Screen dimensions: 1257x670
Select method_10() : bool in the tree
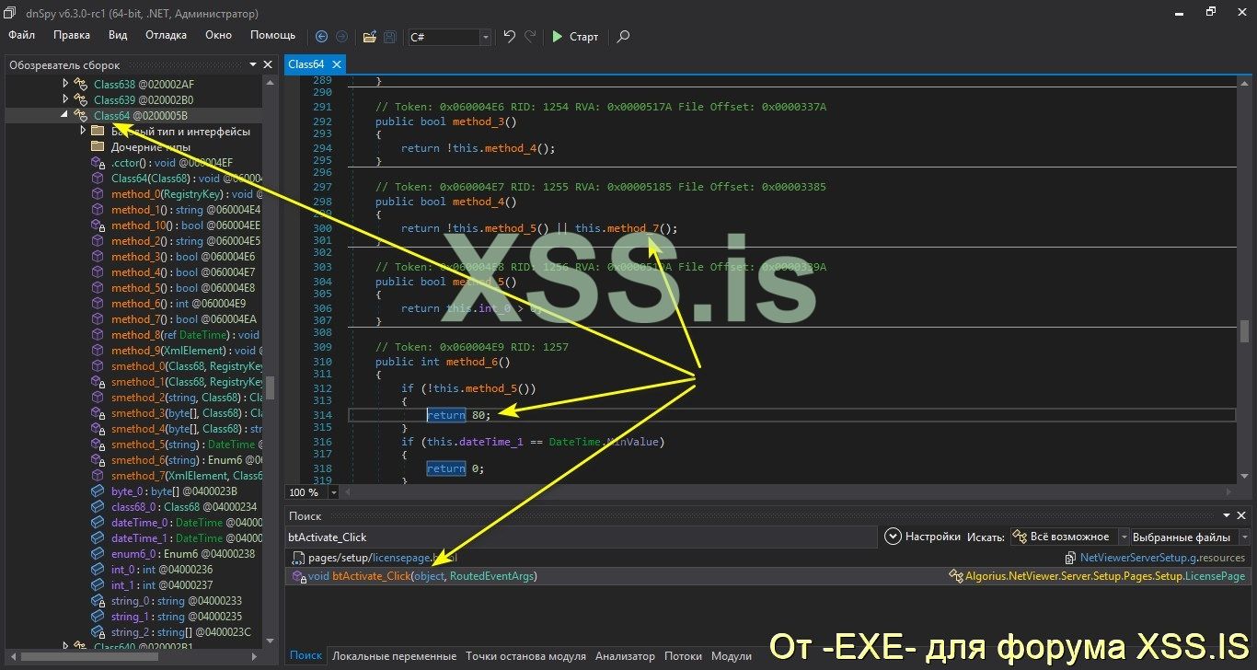[177, 225]
